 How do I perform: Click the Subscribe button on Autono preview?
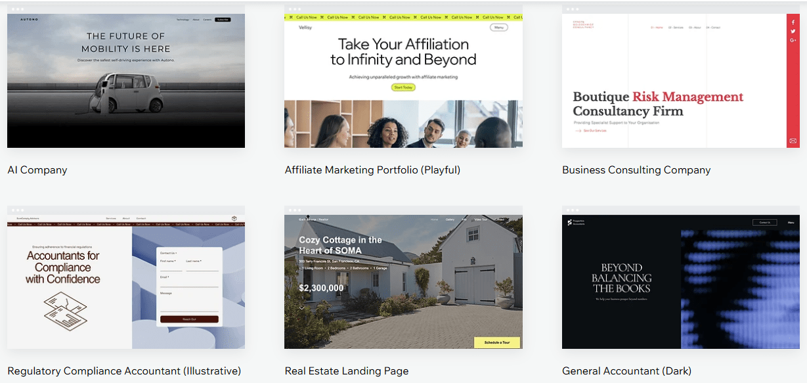click(223, 20)
